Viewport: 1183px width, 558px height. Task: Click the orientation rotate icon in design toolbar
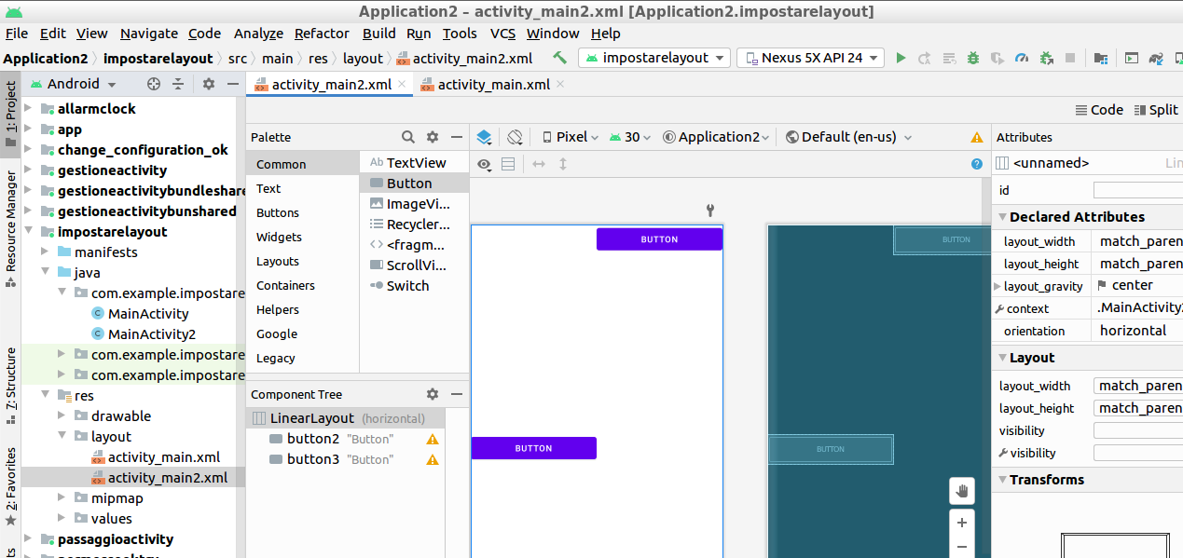(516, 137)
